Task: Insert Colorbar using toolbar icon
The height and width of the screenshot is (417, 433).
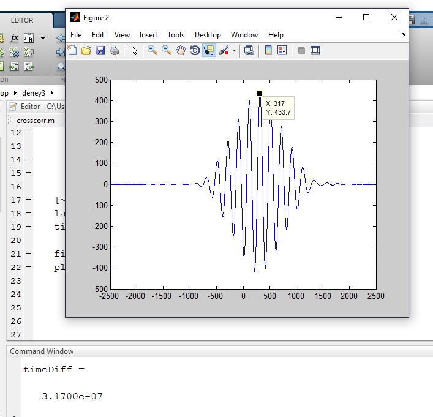Action: point(268,50)
